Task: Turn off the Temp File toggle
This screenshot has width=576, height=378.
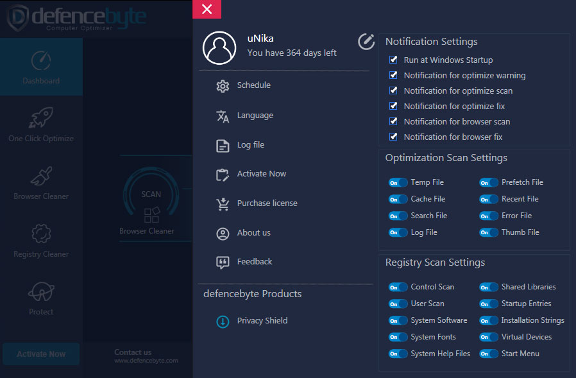Action: [398, 182]
